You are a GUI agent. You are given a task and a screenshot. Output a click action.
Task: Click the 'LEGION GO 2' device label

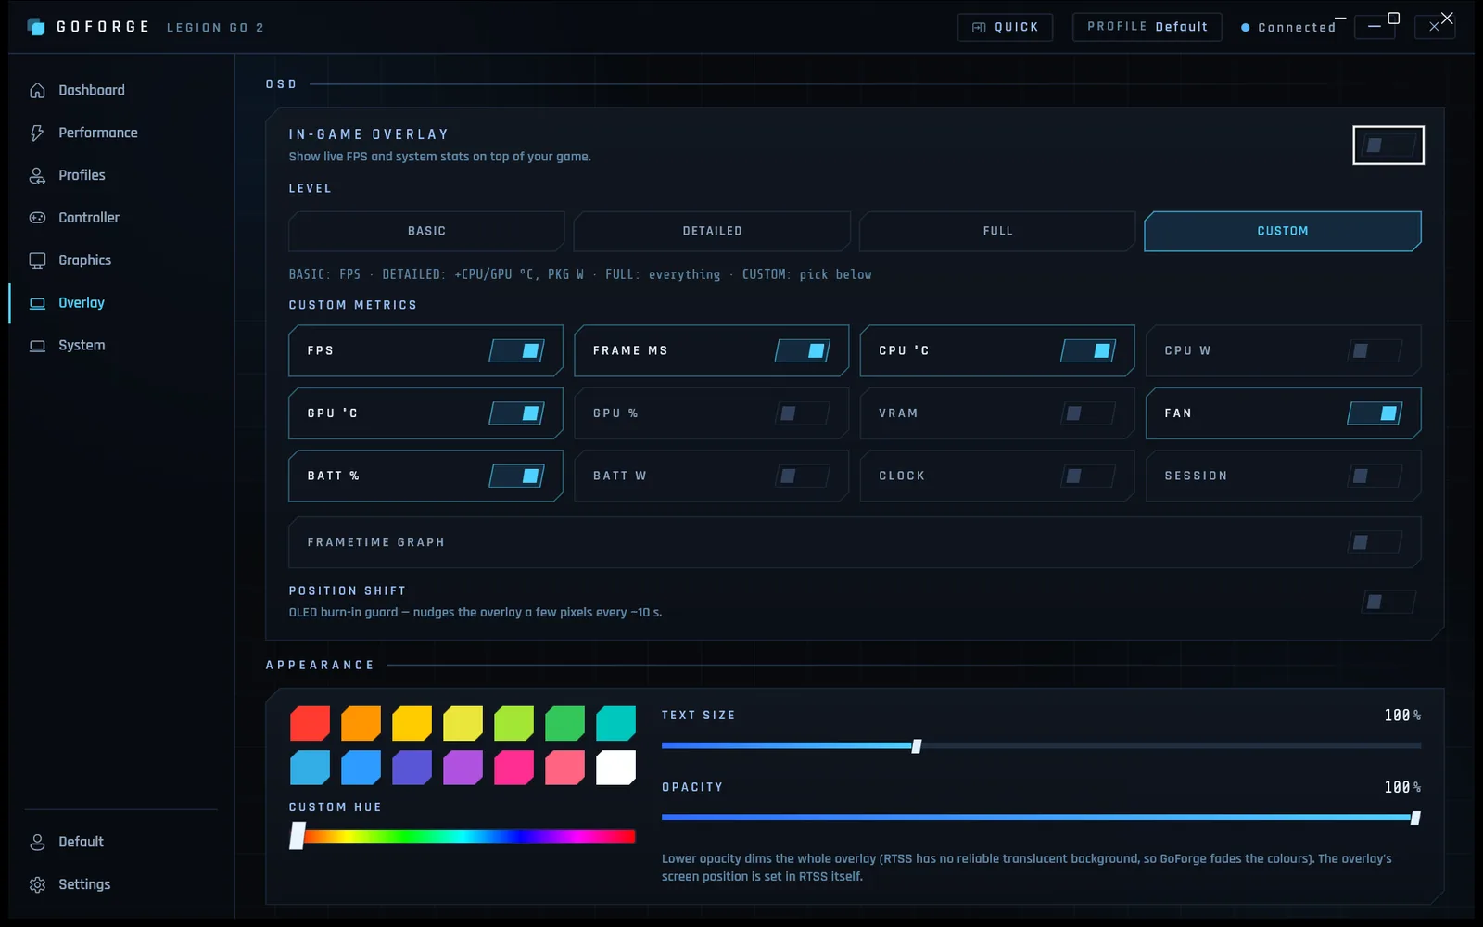[215, 28]
